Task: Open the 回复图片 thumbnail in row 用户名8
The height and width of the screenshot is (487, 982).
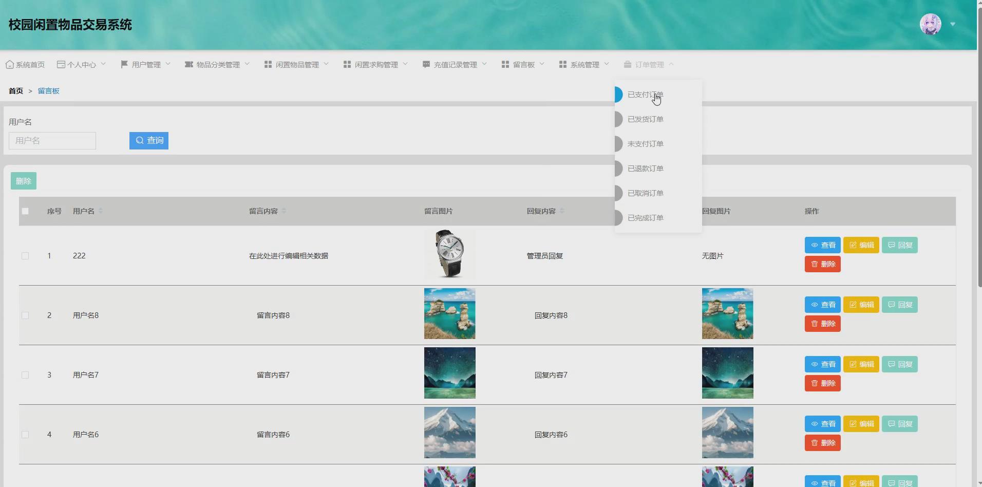Action: click(728, 313)
